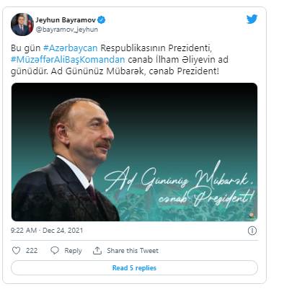
Task: Click the Jeyhun Bayramov display name
Action: click(66, 20)
